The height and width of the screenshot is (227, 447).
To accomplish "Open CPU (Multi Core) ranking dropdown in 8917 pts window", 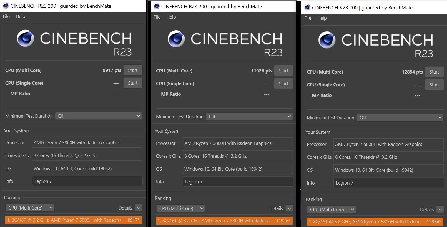I will 30,208.
